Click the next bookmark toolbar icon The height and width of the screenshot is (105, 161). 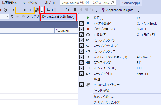86,10
